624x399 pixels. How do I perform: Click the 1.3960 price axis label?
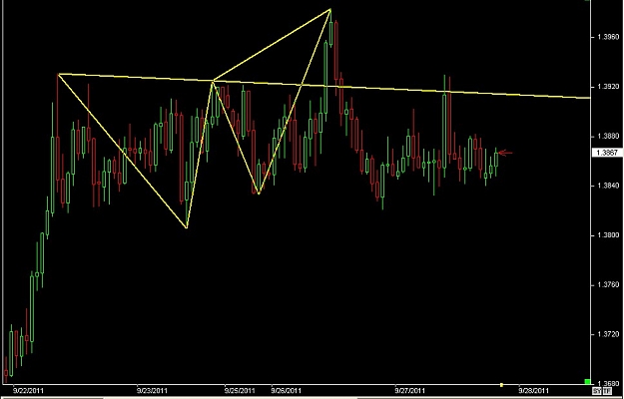pyautogui.click(x=607, y=37)
